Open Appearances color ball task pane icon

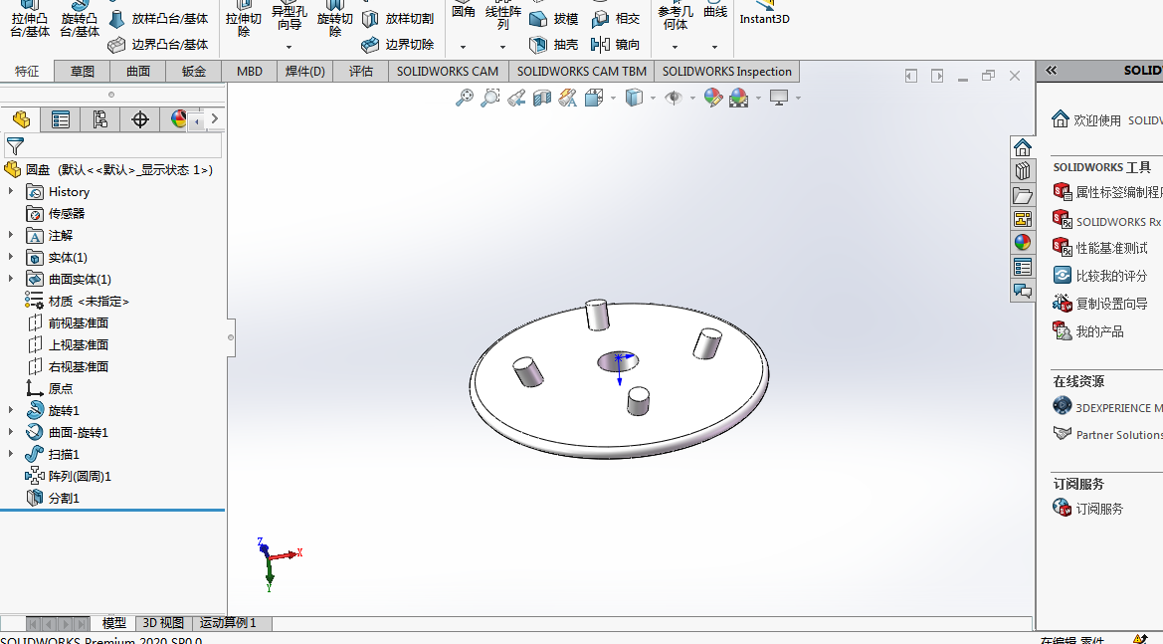[x=1023, y=243]
